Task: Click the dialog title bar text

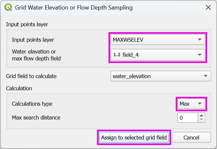Action: point(74,7)
